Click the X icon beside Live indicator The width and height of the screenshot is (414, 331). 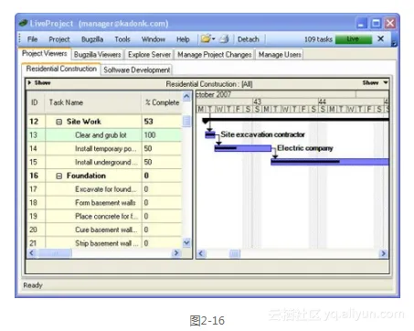380,38
